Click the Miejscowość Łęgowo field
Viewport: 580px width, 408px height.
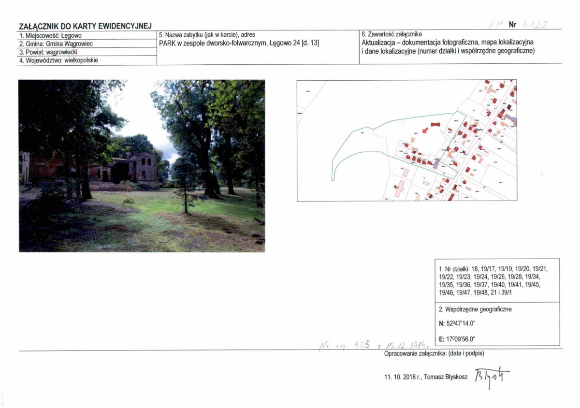tap(87, 35)
